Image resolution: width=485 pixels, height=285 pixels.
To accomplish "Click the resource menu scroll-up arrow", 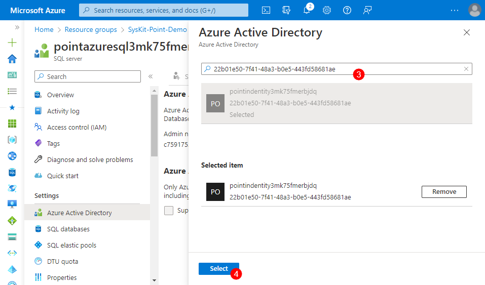I will click(x=155, y=91).
